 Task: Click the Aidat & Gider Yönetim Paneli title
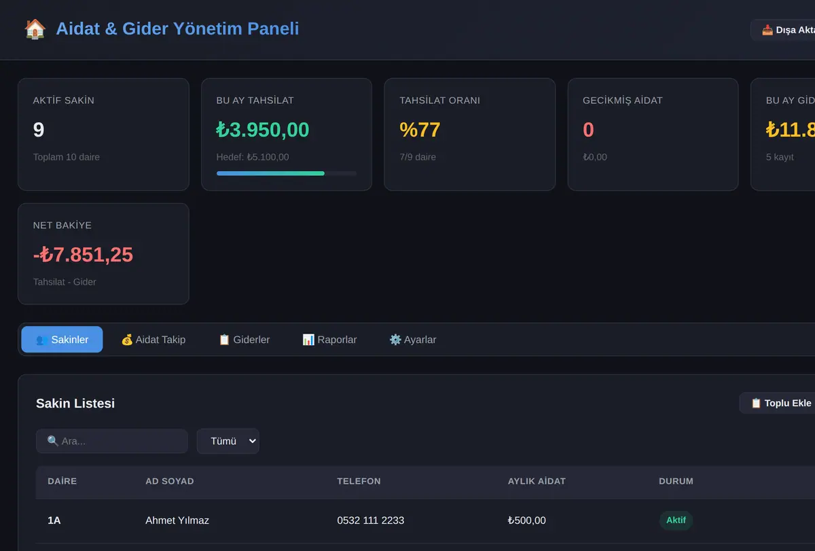pos(177,29)
